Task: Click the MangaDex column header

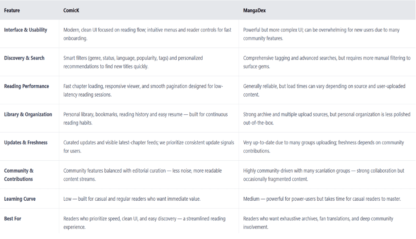Action: point(254,10)
